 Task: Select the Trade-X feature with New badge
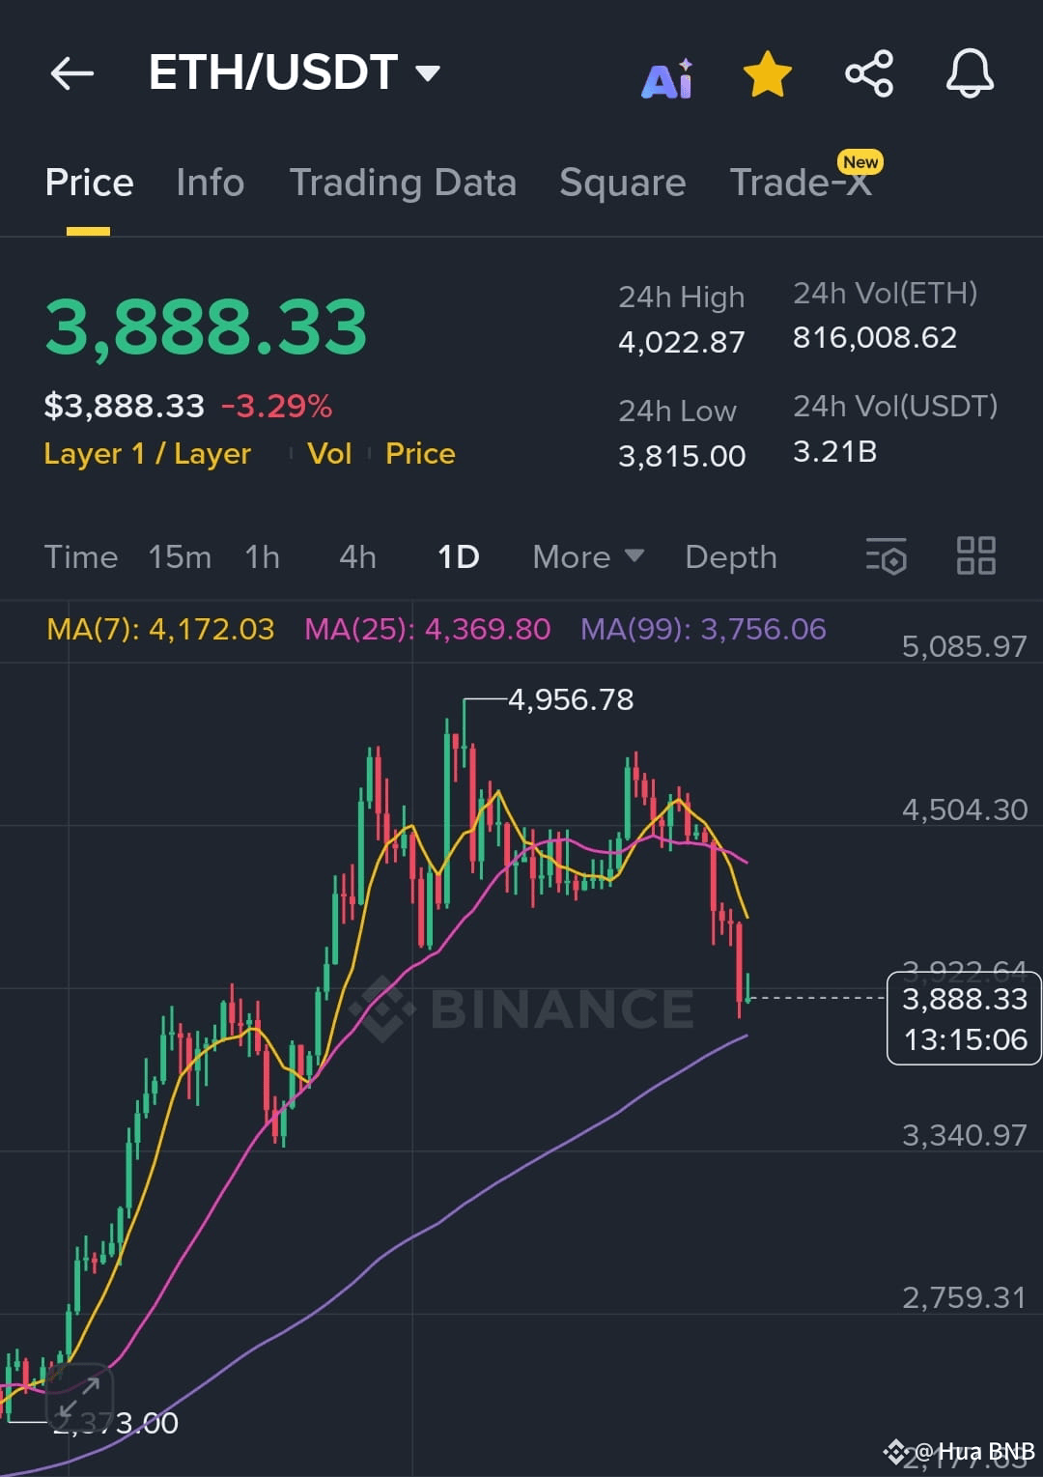point(802,183)
